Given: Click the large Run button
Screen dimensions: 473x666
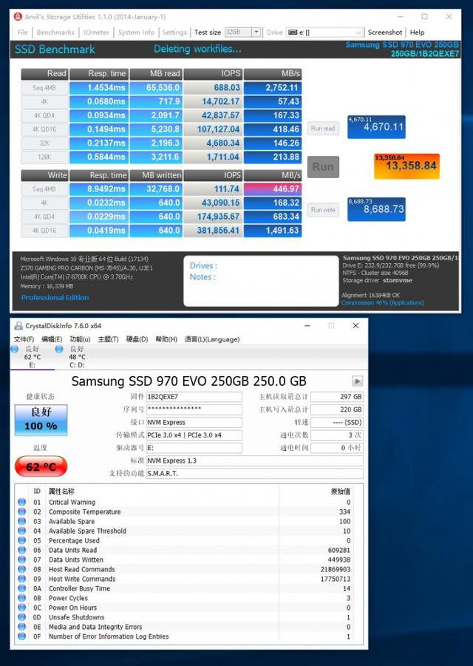Looking at the screenshot, I should tap(323, 166).
